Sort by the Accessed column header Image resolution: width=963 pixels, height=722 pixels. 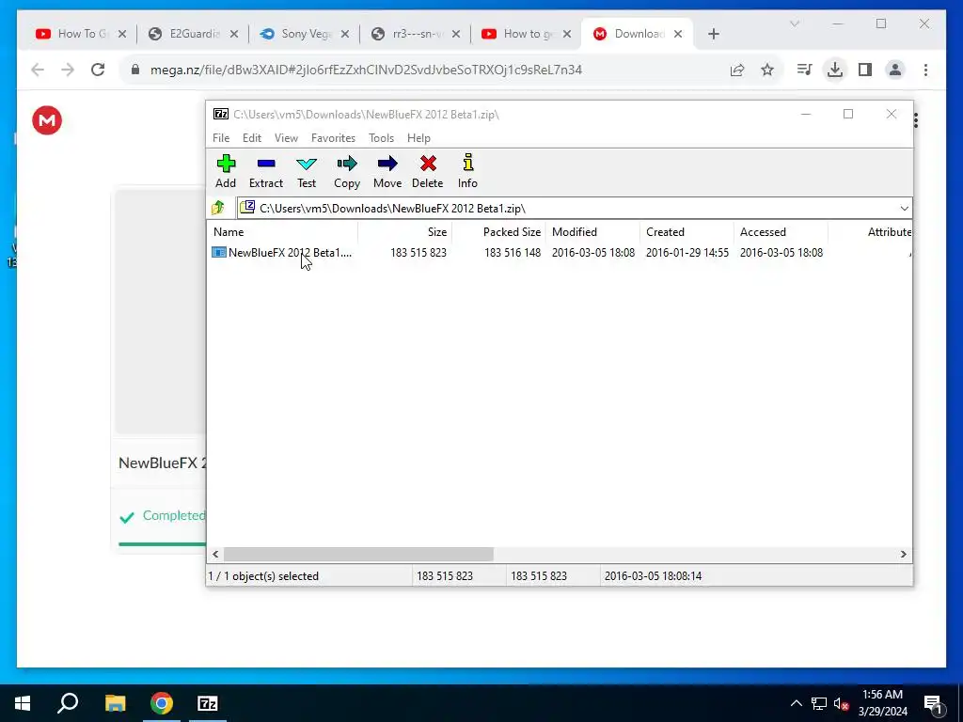point(781,232)
